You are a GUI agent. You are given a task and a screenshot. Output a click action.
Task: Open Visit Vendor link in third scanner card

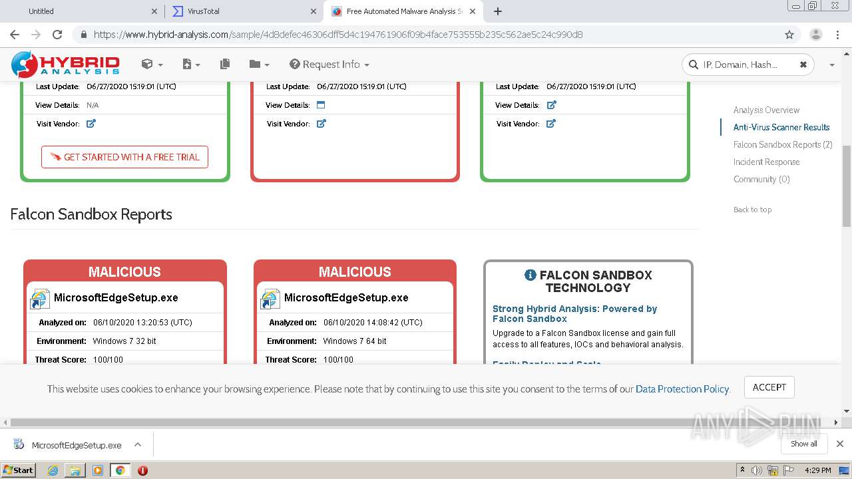point(551,123)
